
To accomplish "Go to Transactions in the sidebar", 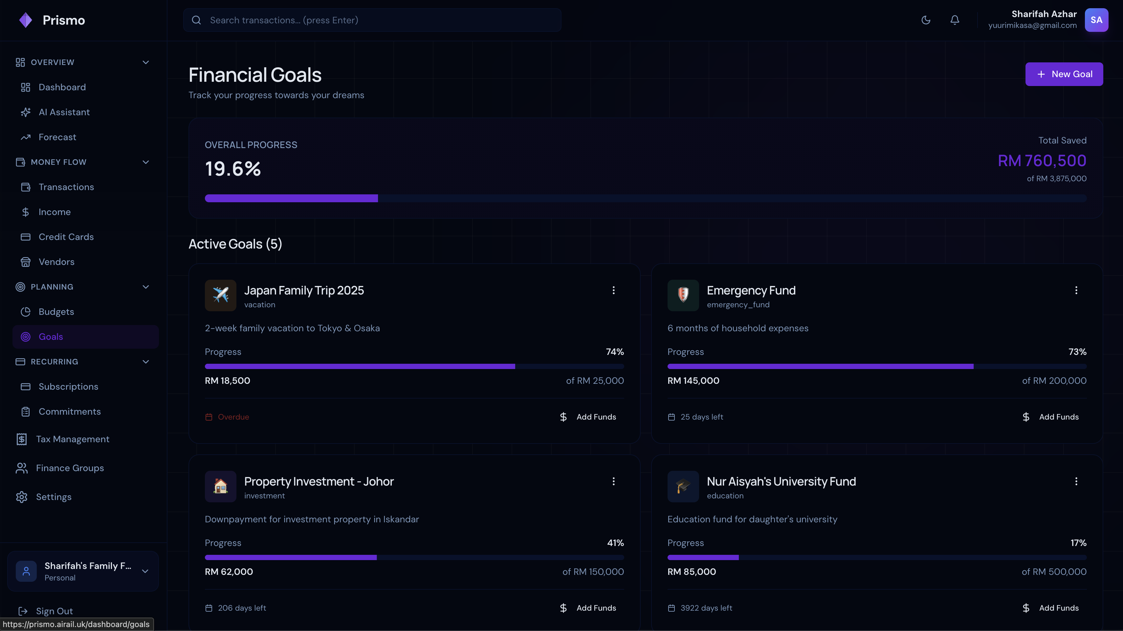I will pos(66,187).
